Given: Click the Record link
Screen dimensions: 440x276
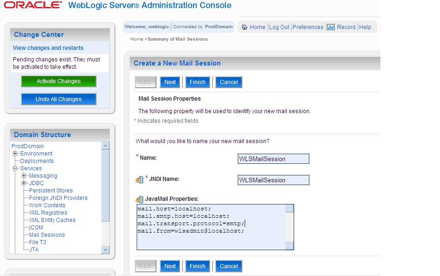Looking at the screenshot, I should tap(346, 27).
